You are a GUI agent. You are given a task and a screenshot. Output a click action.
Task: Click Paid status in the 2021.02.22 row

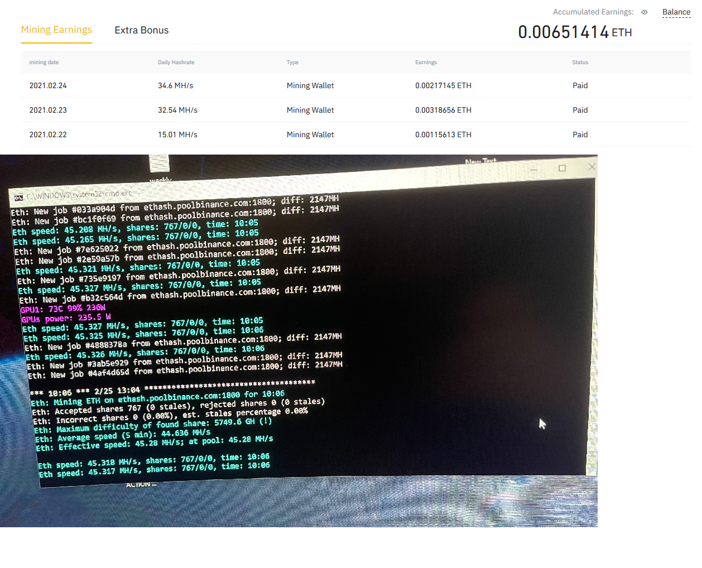point(580,134)
